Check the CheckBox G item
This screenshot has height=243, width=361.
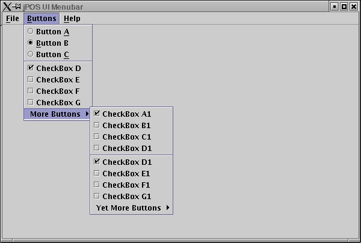(x=58, y=103)
